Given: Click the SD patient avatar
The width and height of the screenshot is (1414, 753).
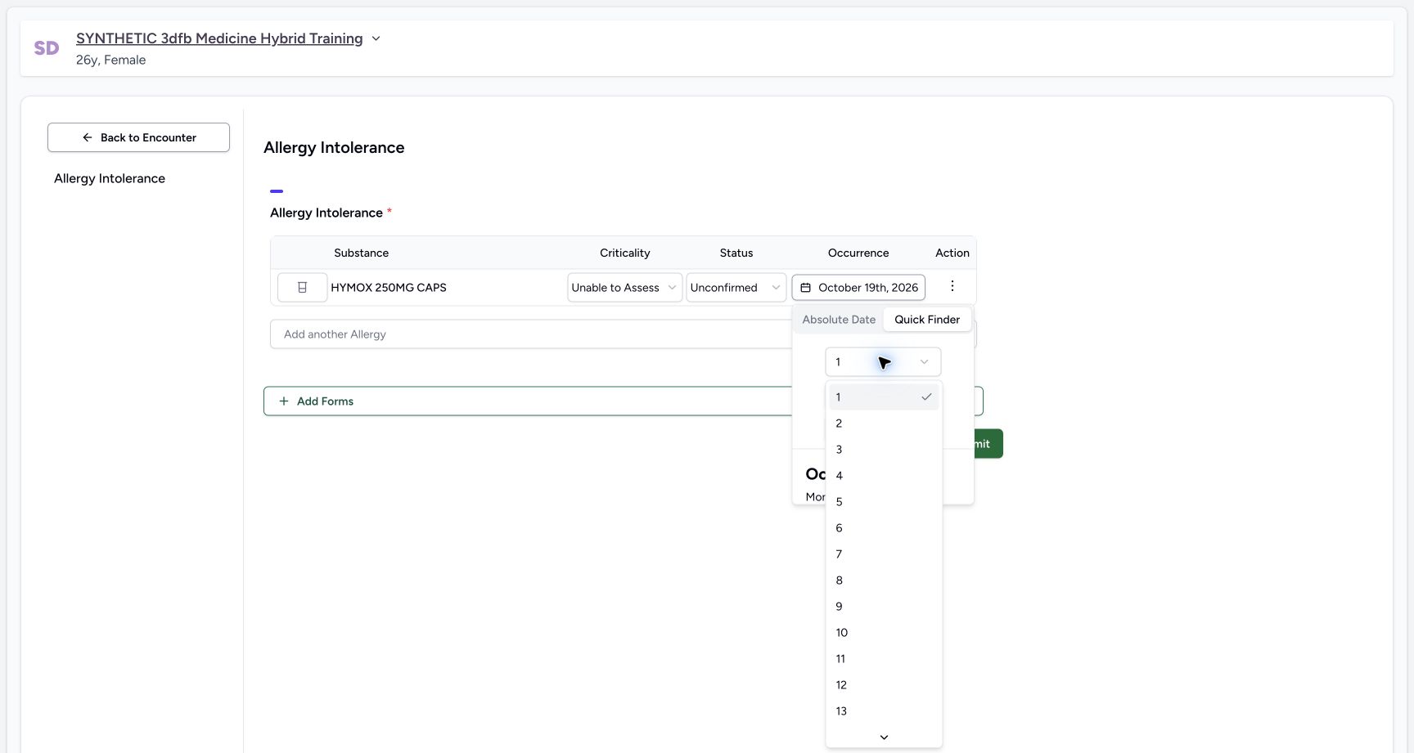Looking at the screenshot, I should [47, 48].
